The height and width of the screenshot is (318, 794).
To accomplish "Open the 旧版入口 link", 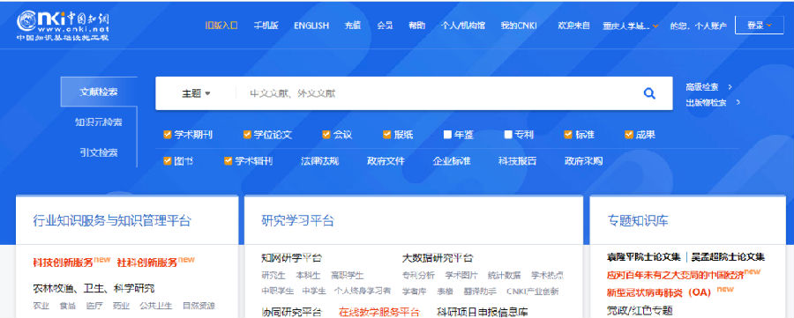I will click(221, 26).
